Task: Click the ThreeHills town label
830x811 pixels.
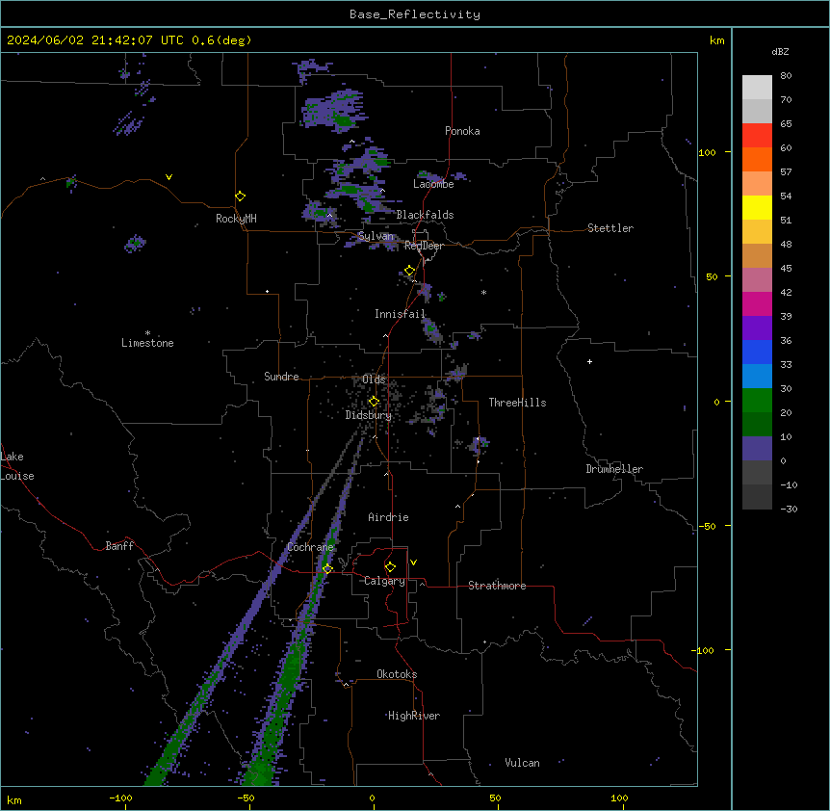Action: (517, 403)
